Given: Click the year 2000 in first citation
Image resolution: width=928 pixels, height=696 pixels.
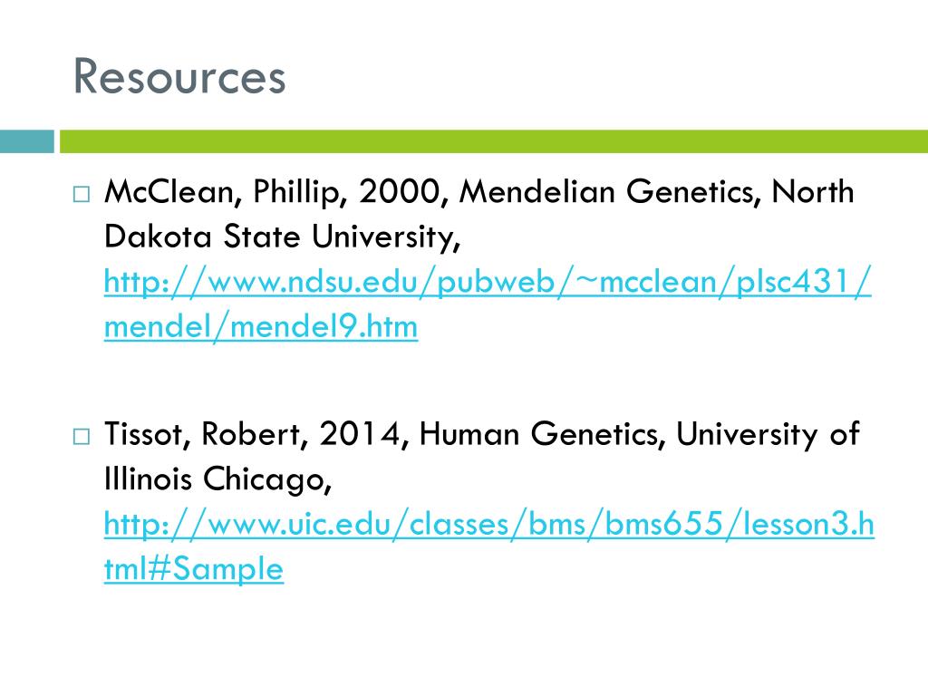Looking at the screenshot, I should tap(401, 192).
